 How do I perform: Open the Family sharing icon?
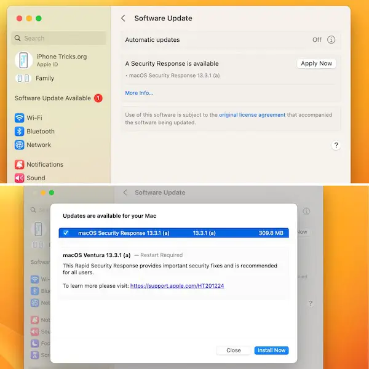click(x=23, y=78)
